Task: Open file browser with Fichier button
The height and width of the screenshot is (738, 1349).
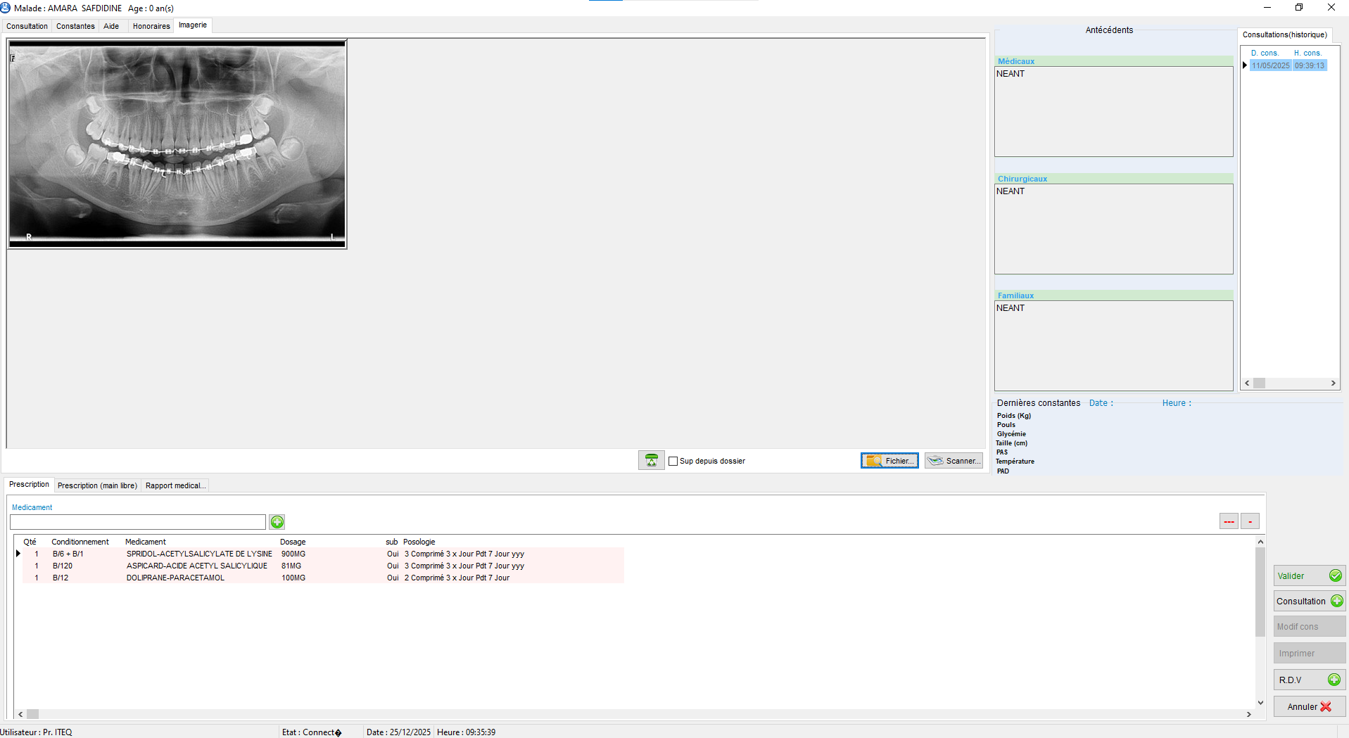Action: pos(889,461)
